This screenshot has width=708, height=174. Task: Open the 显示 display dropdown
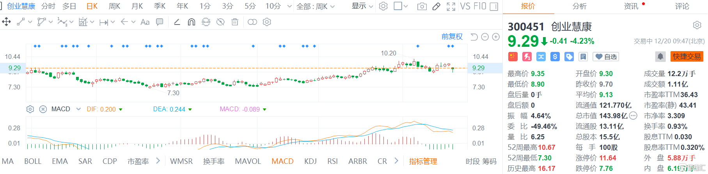point(362,6)
